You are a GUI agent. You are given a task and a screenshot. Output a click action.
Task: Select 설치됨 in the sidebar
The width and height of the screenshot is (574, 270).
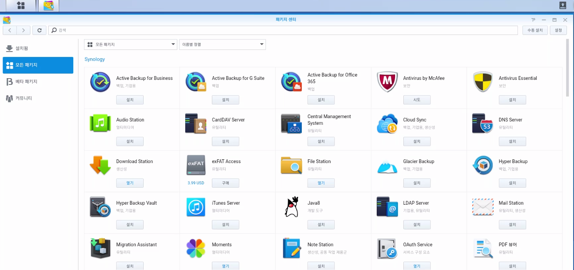38,49
